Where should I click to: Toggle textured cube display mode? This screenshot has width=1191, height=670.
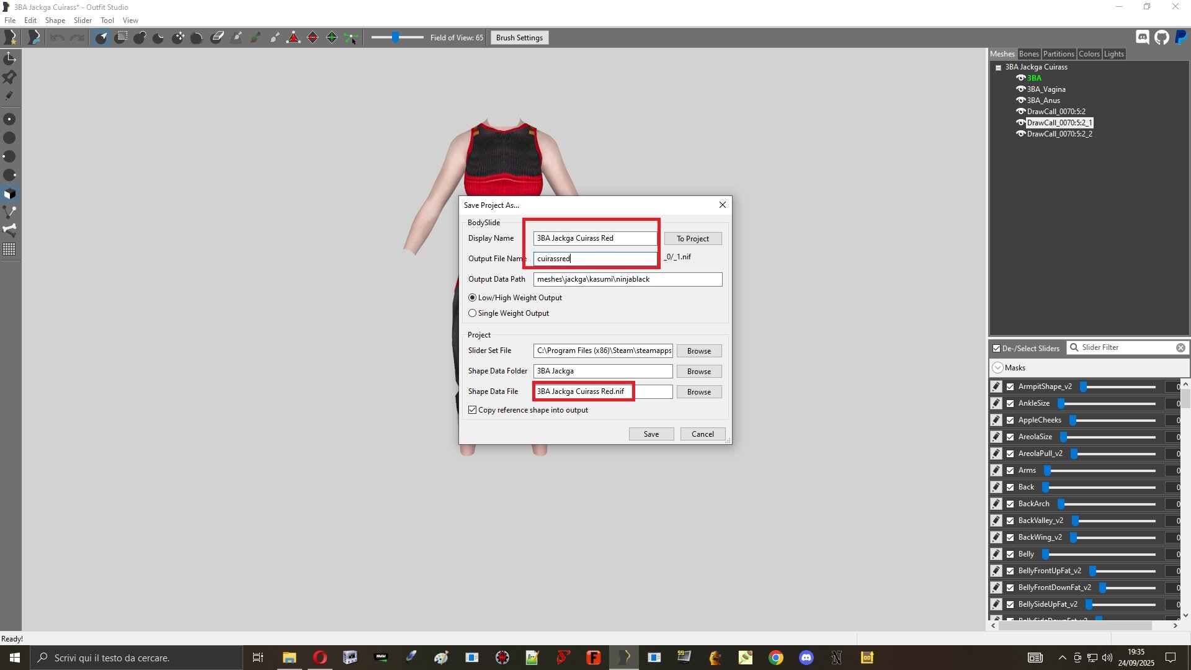[x=10, y=194]
